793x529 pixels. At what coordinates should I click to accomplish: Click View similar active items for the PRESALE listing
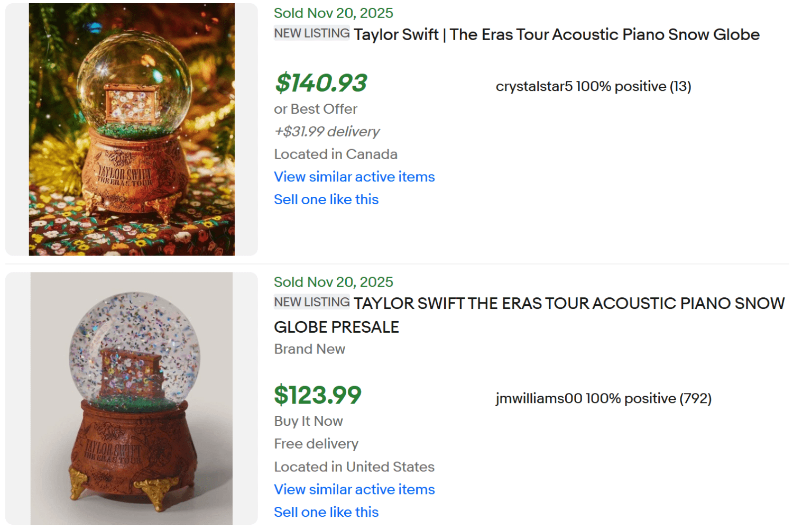[354, 489]
